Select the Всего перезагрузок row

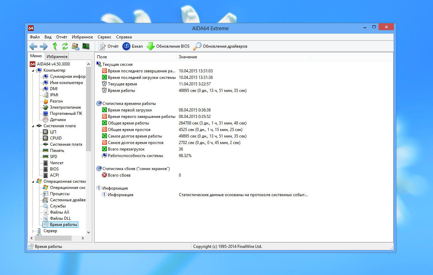click(244, 149)
